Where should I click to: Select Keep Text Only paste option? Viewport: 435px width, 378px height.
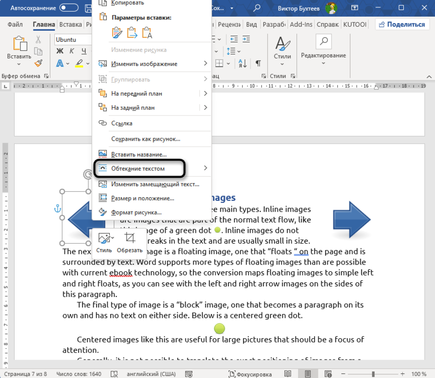pyautogui.click(x=147, y=32)
